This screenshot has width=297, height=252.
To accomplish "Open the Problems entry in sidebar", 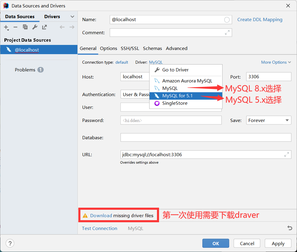I will 25,70.
